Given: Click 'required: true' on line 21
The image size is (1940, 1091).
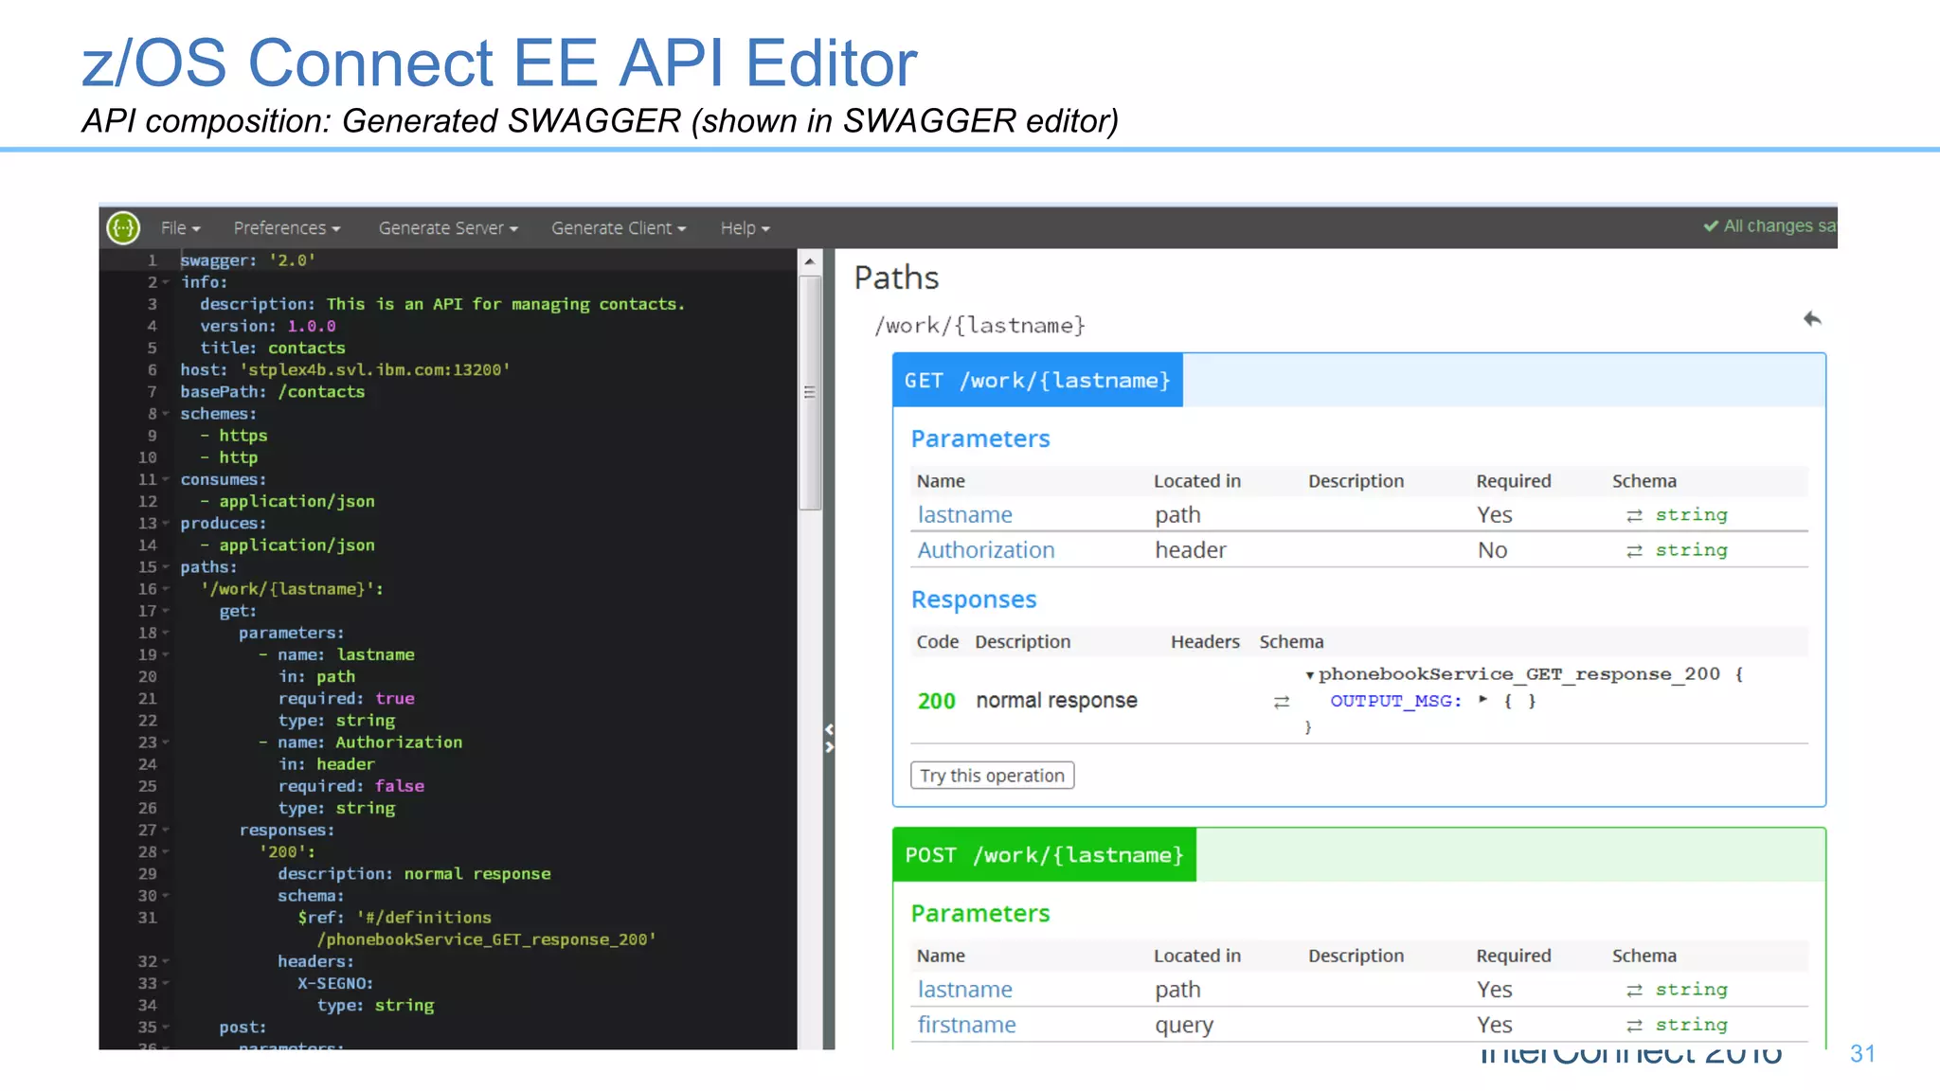Looking at the screenshot, I should [x=346, y=699].
